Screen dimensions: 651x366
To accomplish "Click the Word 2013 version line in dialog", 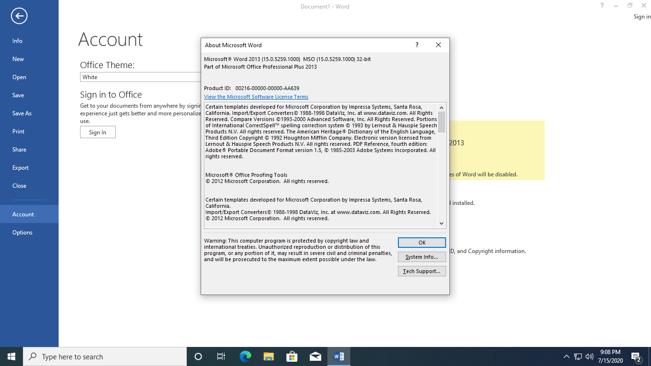I will pos(287,59).
